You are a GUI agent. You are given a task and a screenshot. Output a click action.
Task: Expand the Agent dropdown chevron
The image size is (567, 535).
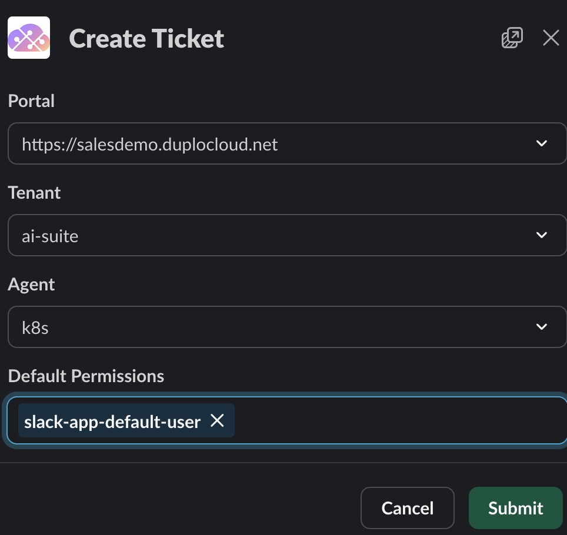[x=542, y=327]
